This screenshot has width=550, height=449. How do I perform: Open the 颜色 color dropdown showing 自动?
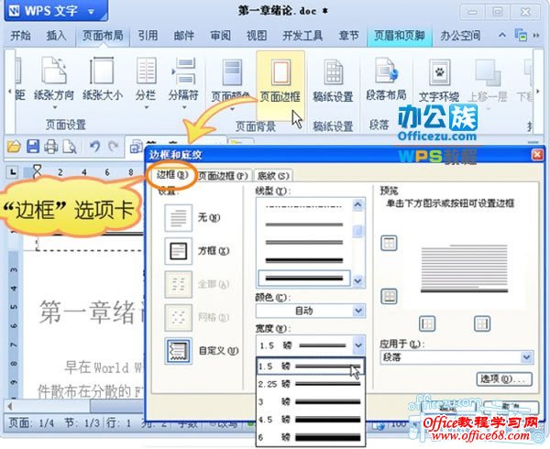click(x=311, y=311)
